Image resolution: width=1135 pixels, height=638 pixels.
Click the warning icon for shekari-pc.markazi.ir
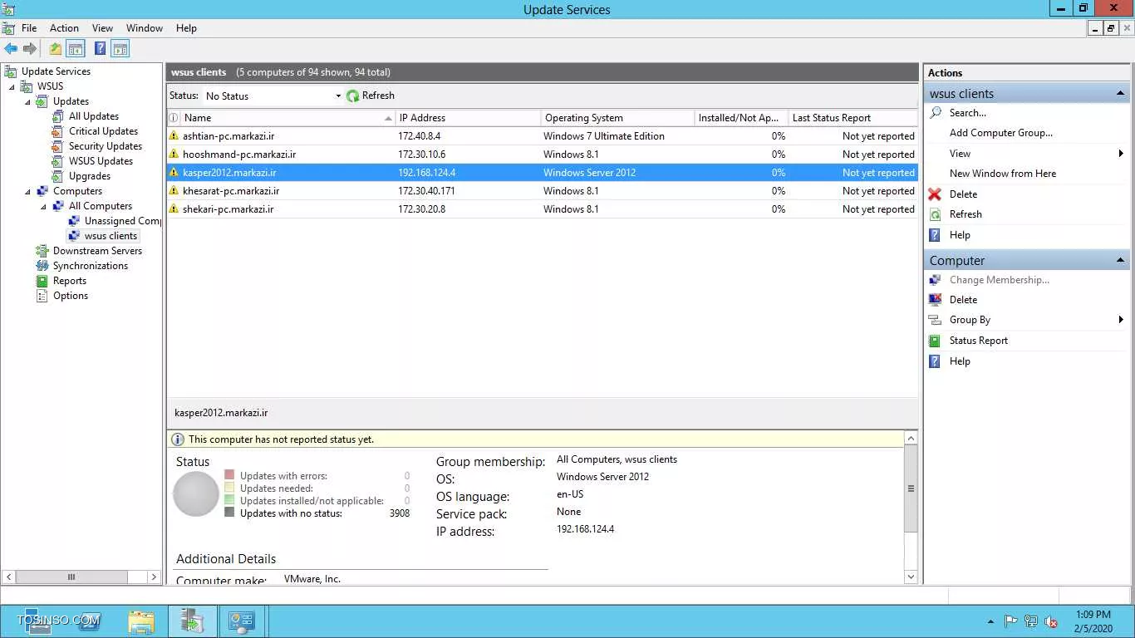(174, 209)
